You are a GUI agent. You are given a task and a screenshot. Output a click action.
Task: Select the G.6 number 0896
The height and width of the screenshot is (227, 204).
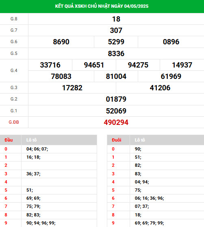click(x=171, y=42)
